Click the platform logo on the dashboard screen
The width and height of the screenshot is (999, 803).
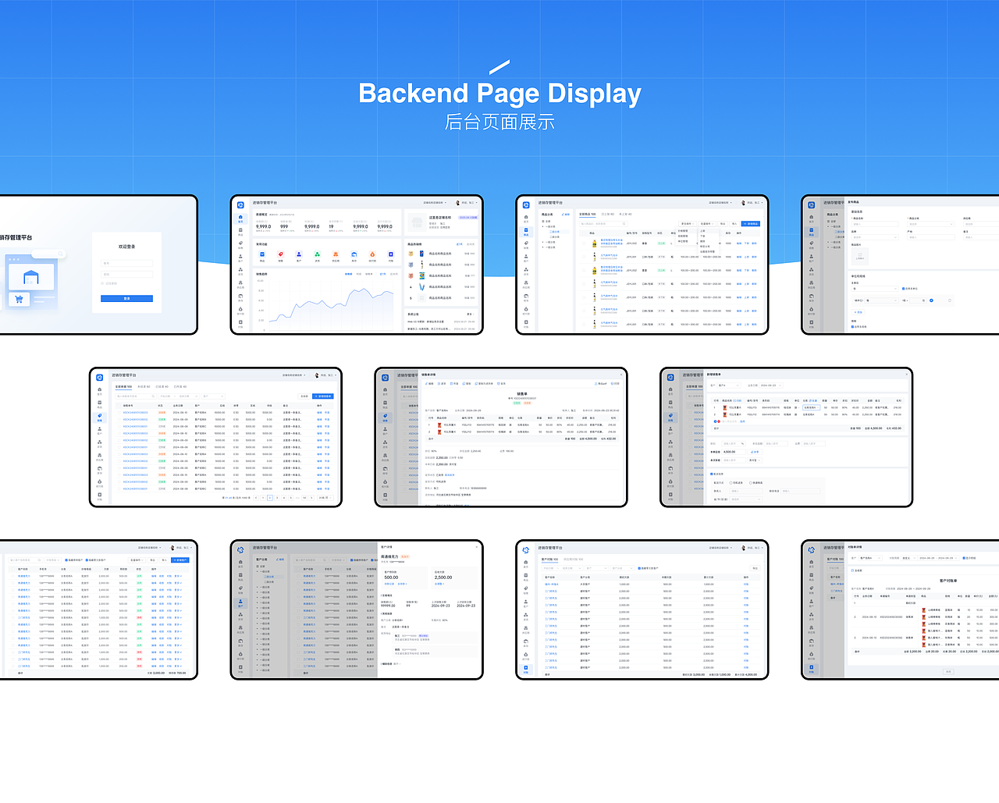pyautogui.click(x=240, y=205)
